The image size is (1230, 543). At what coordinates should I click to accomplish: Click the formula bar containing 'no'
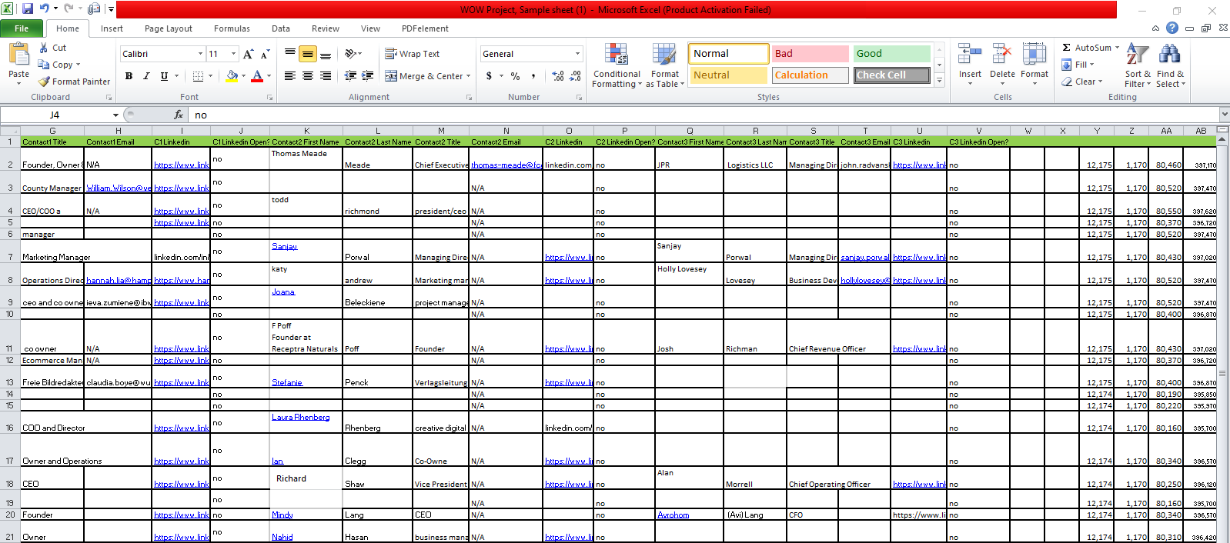pyautogui.click(x=703, y=115)
